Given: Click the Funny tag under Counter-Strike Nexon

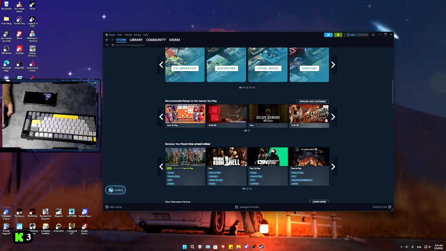Looking at the screenshot, I should [x=253, y=173].
